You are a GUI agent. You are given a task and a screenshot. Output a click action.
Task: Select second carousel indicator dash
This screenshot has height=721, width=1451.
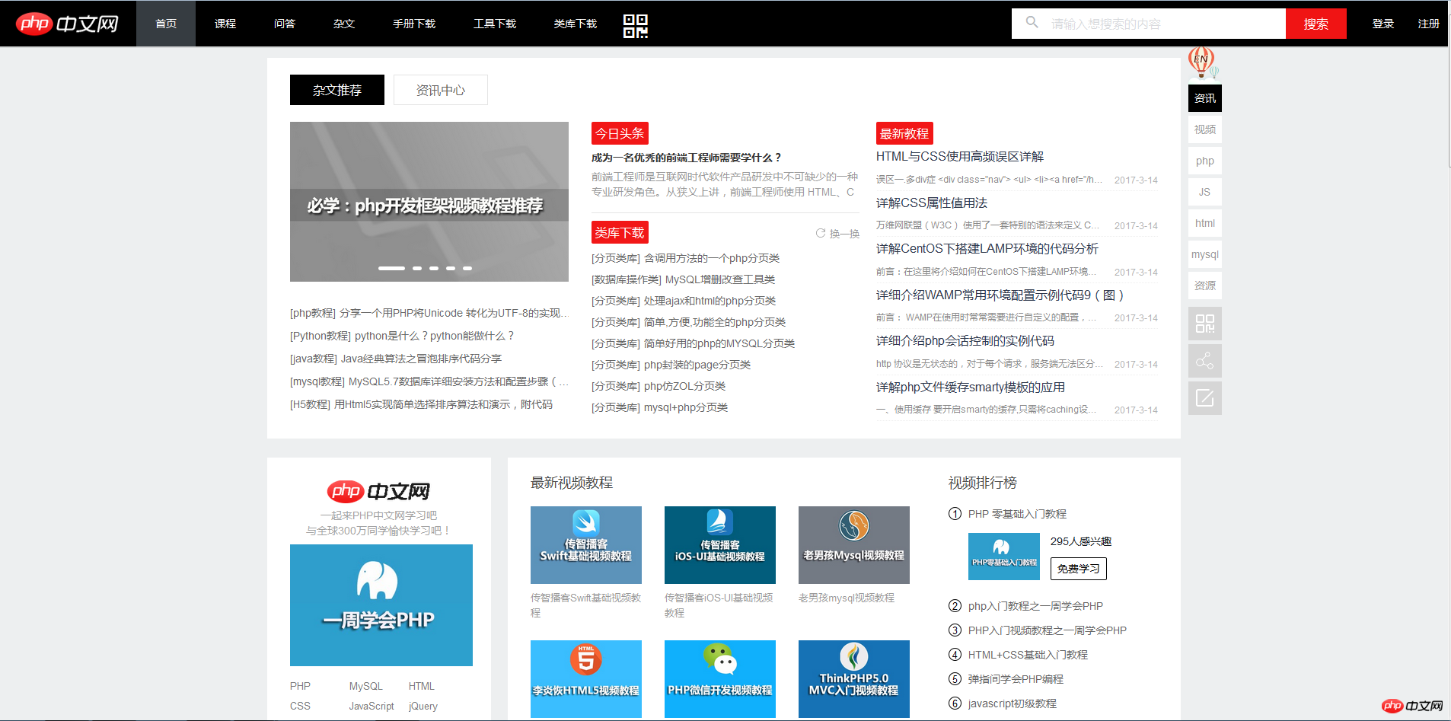tap(417, 268)
